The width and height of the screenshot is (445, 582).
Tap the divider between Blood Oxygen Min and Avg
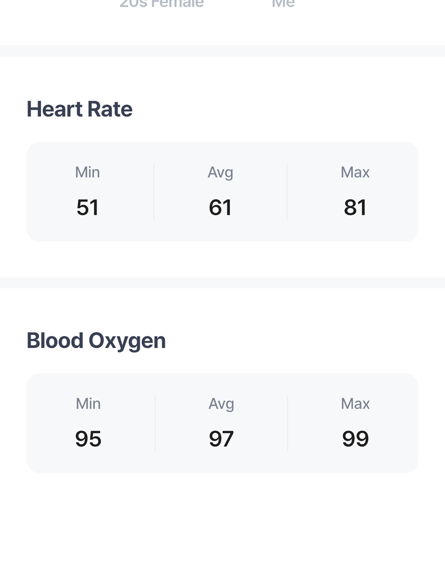(155, 423)
